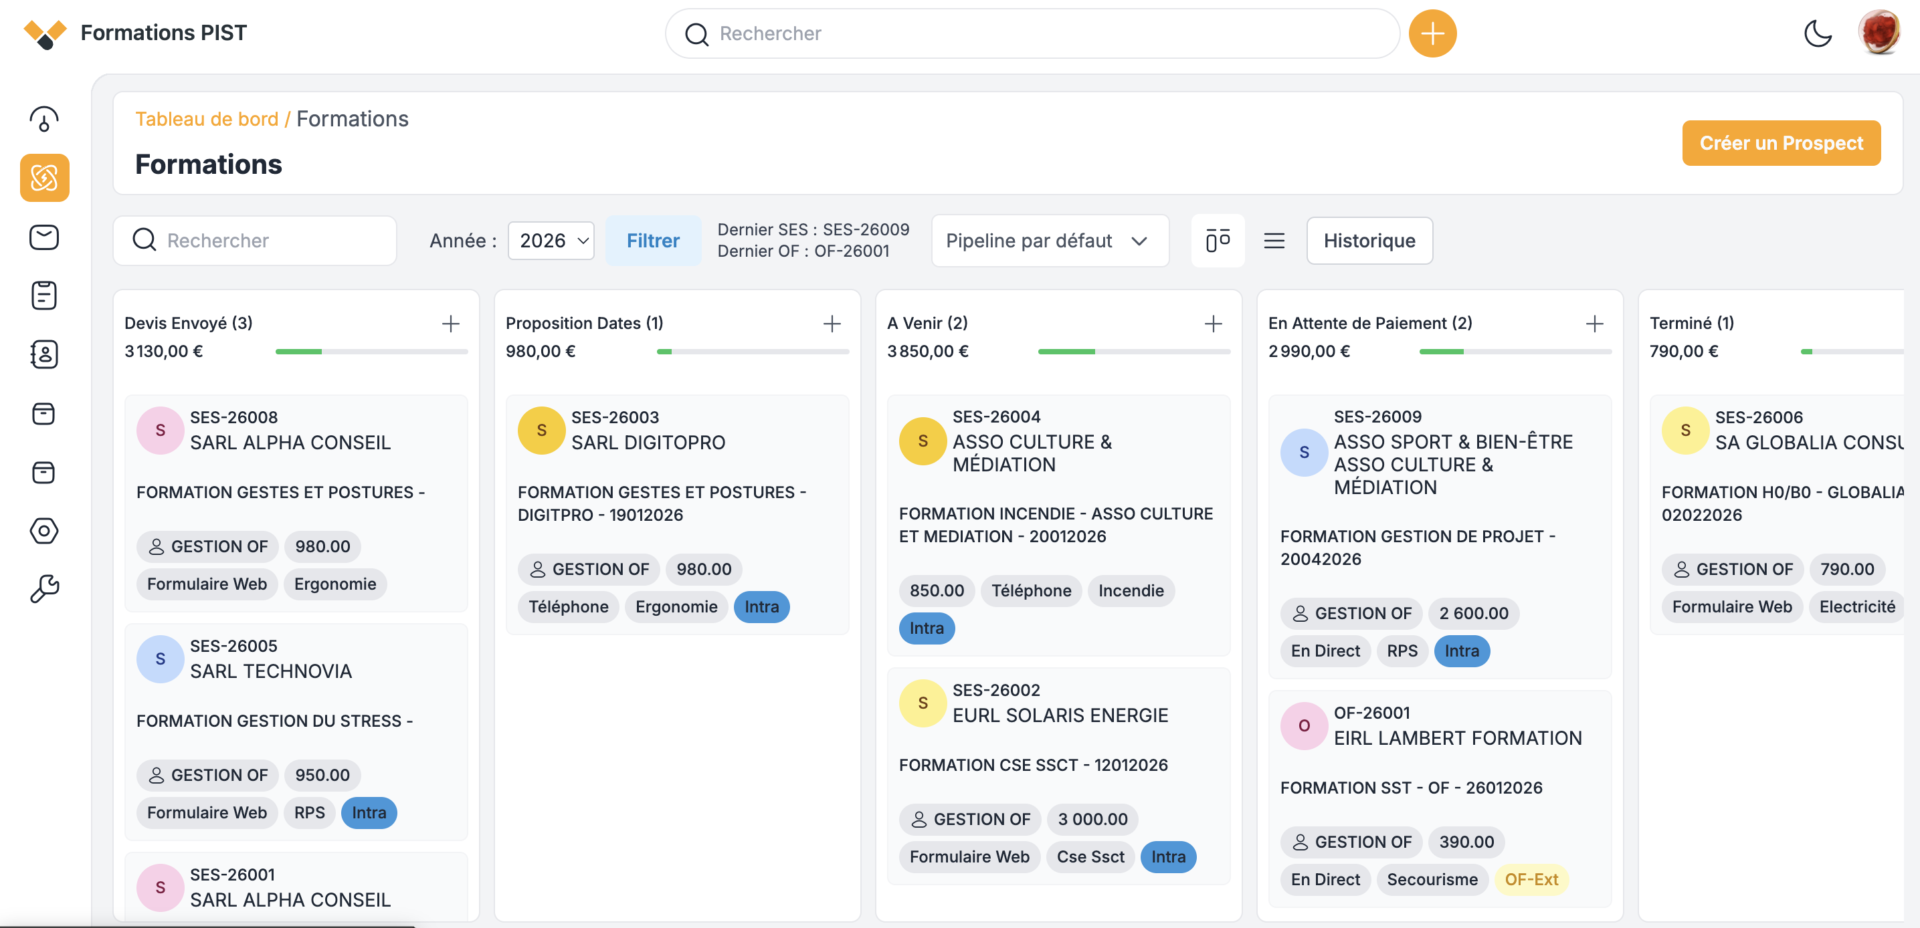Switch to list view

tap(1274, 241)
